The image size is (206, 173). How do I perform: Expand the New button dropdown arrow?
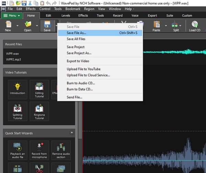(x=18, y=26)
